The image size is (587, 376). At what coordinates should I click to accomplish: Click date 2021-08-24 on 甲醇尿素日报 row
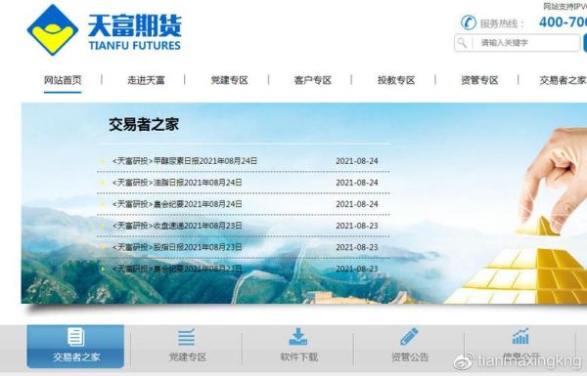(357, 161)
